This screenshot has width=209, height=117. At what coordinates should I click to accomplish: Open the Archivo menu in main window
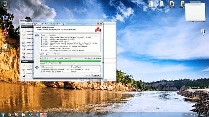(23, 23)
